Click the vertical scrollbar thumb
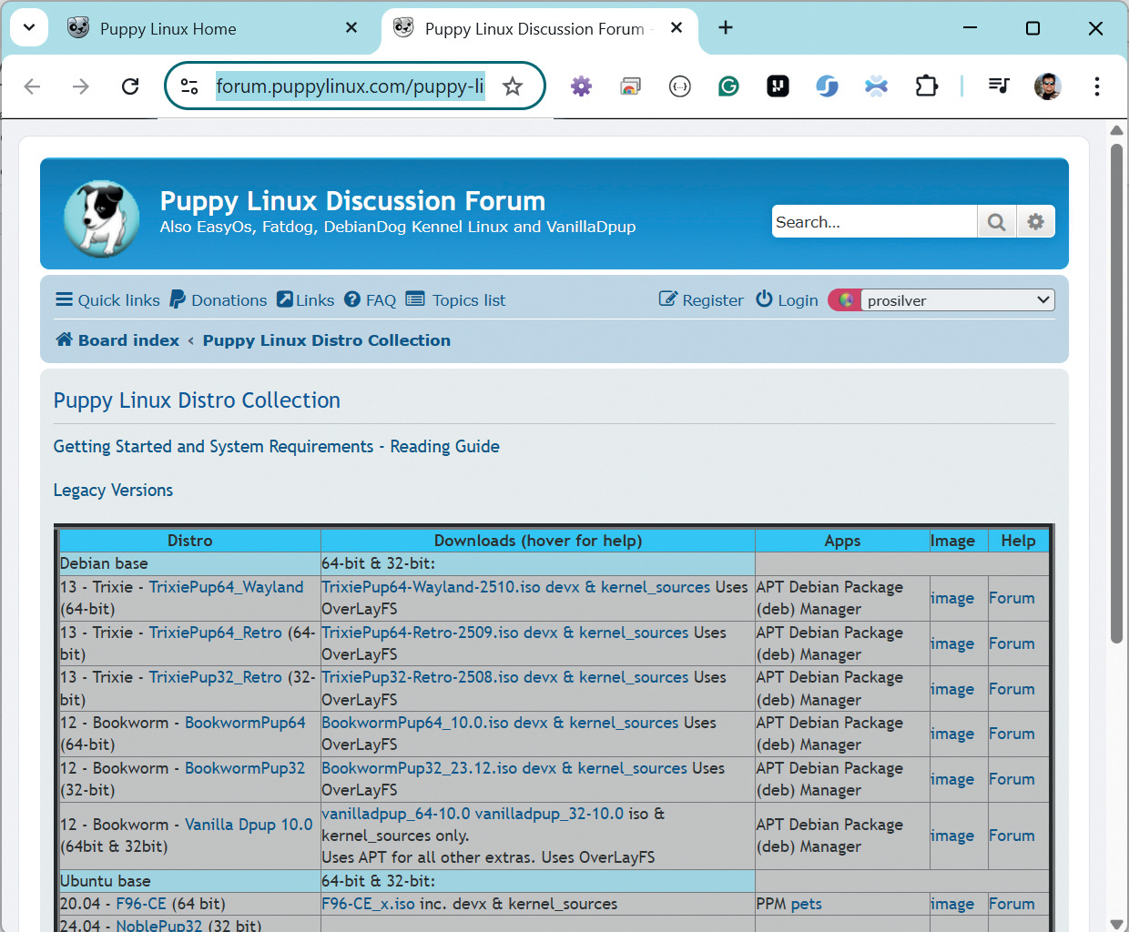Screen dimensions: 1129x932 coord(1116,393)
